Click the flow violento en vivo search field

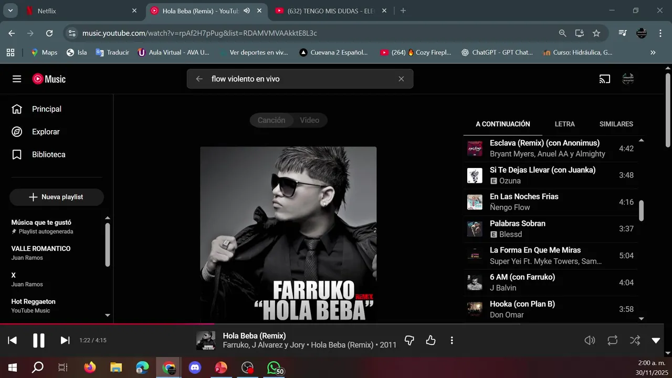coord(300,79)
